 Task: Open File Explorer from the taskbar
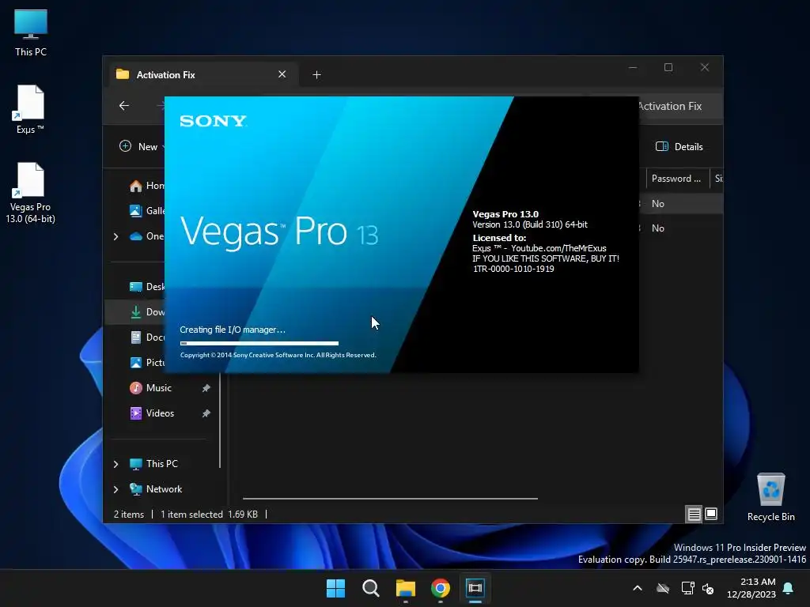(406, 588)
